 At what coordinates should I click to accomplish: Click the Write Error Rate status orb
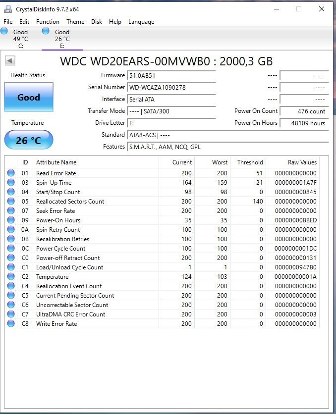click(11, 324)
